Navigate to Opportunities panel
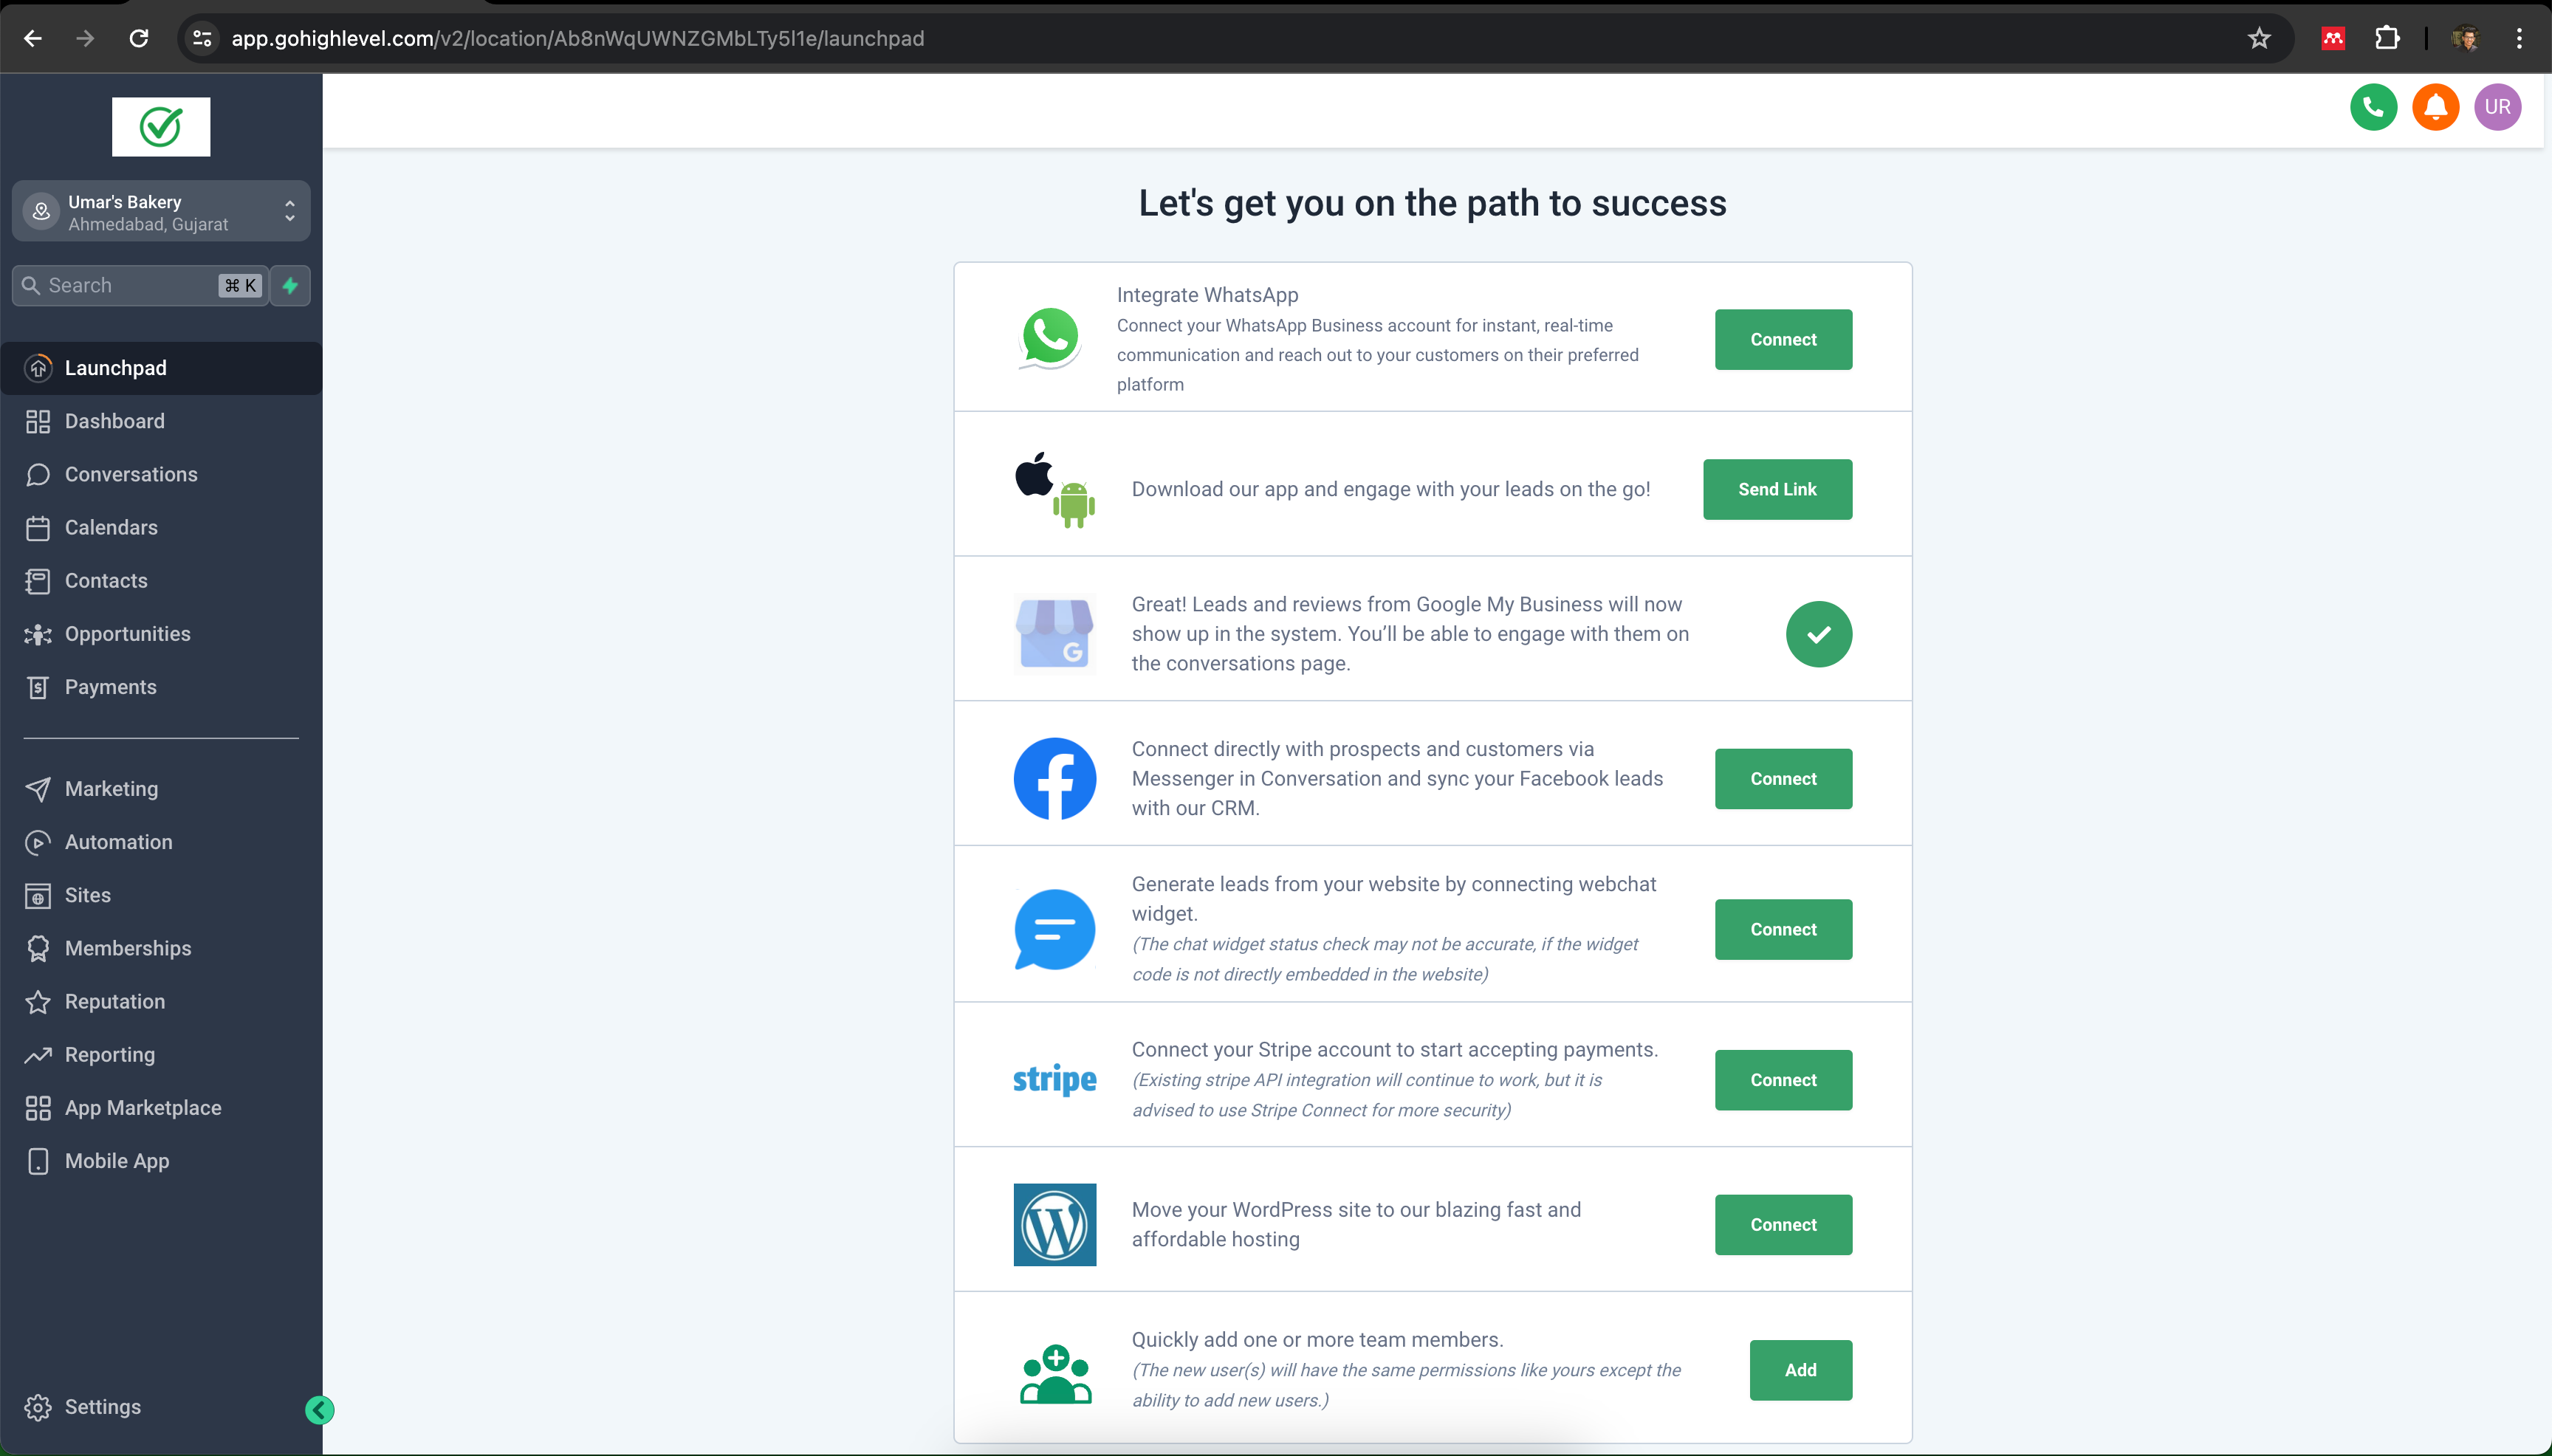 tap(126, 633)
